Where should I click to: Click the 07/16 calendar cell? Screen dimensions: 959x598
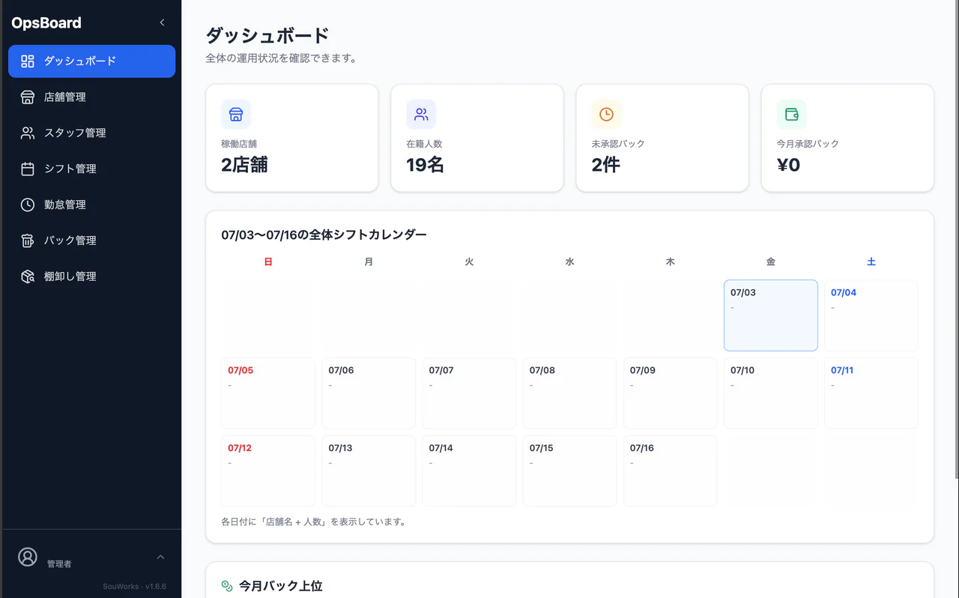point(670,471)
